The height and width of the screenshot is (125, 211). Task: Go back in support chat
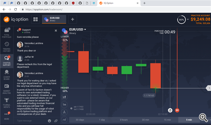point(18,31)
